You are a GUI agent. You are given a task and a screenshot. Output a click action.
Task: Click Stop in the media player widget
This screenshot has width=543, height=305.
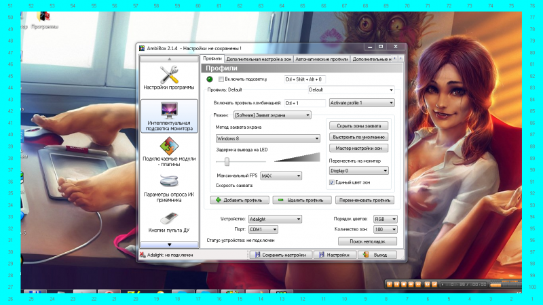[x=404, y=284]
